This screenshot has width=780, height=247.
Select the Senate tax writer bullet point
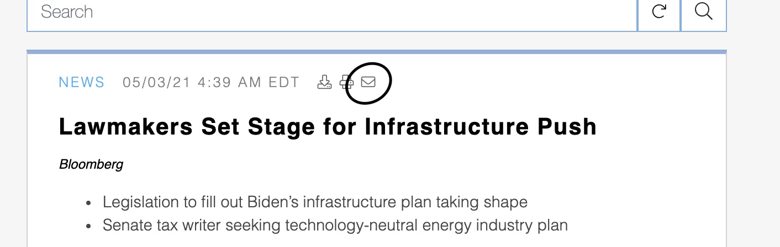click(335, 225)
